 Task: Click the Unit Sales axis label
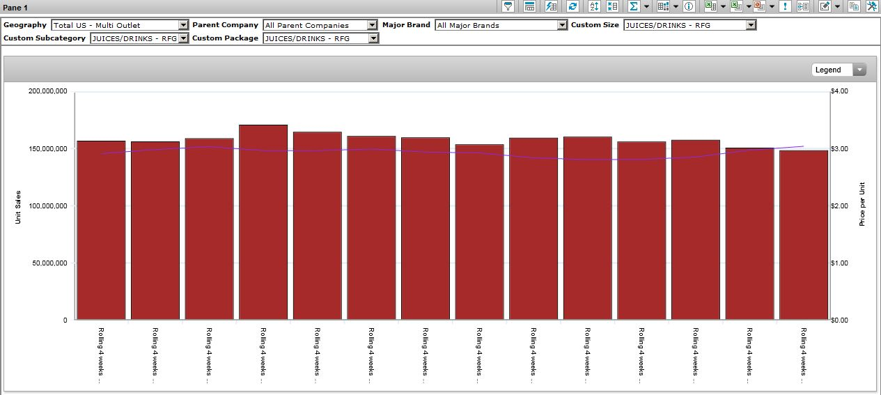click(x=18, y=207)
